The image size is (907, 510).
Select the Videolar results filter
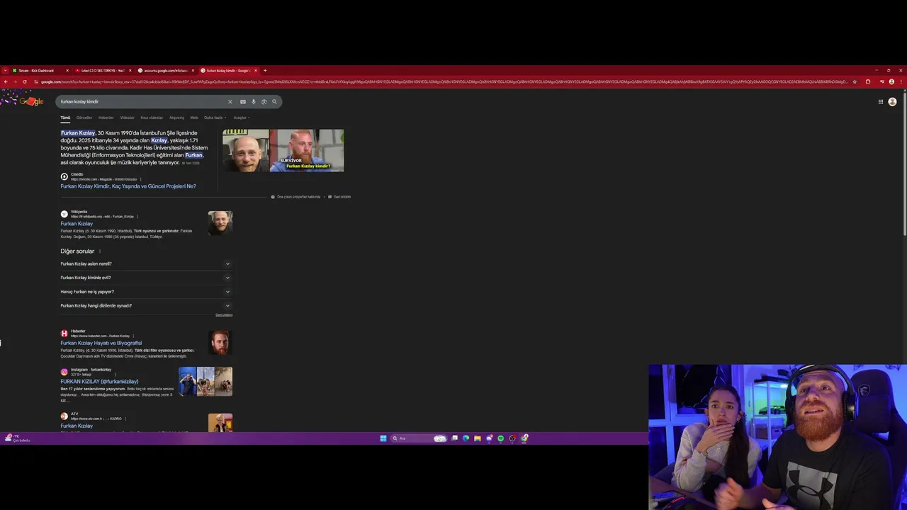(127, 118)
